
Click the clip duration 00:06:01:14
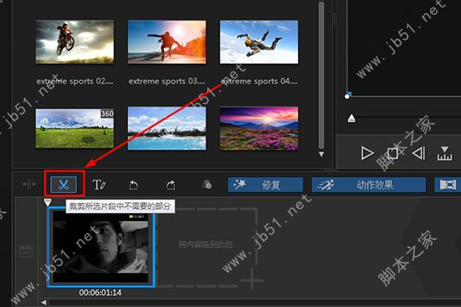click(x=100, y=293)
